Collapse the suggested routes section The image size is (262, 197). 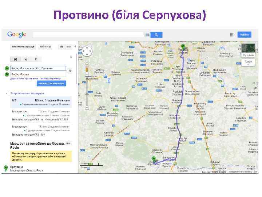coord(6,93)
